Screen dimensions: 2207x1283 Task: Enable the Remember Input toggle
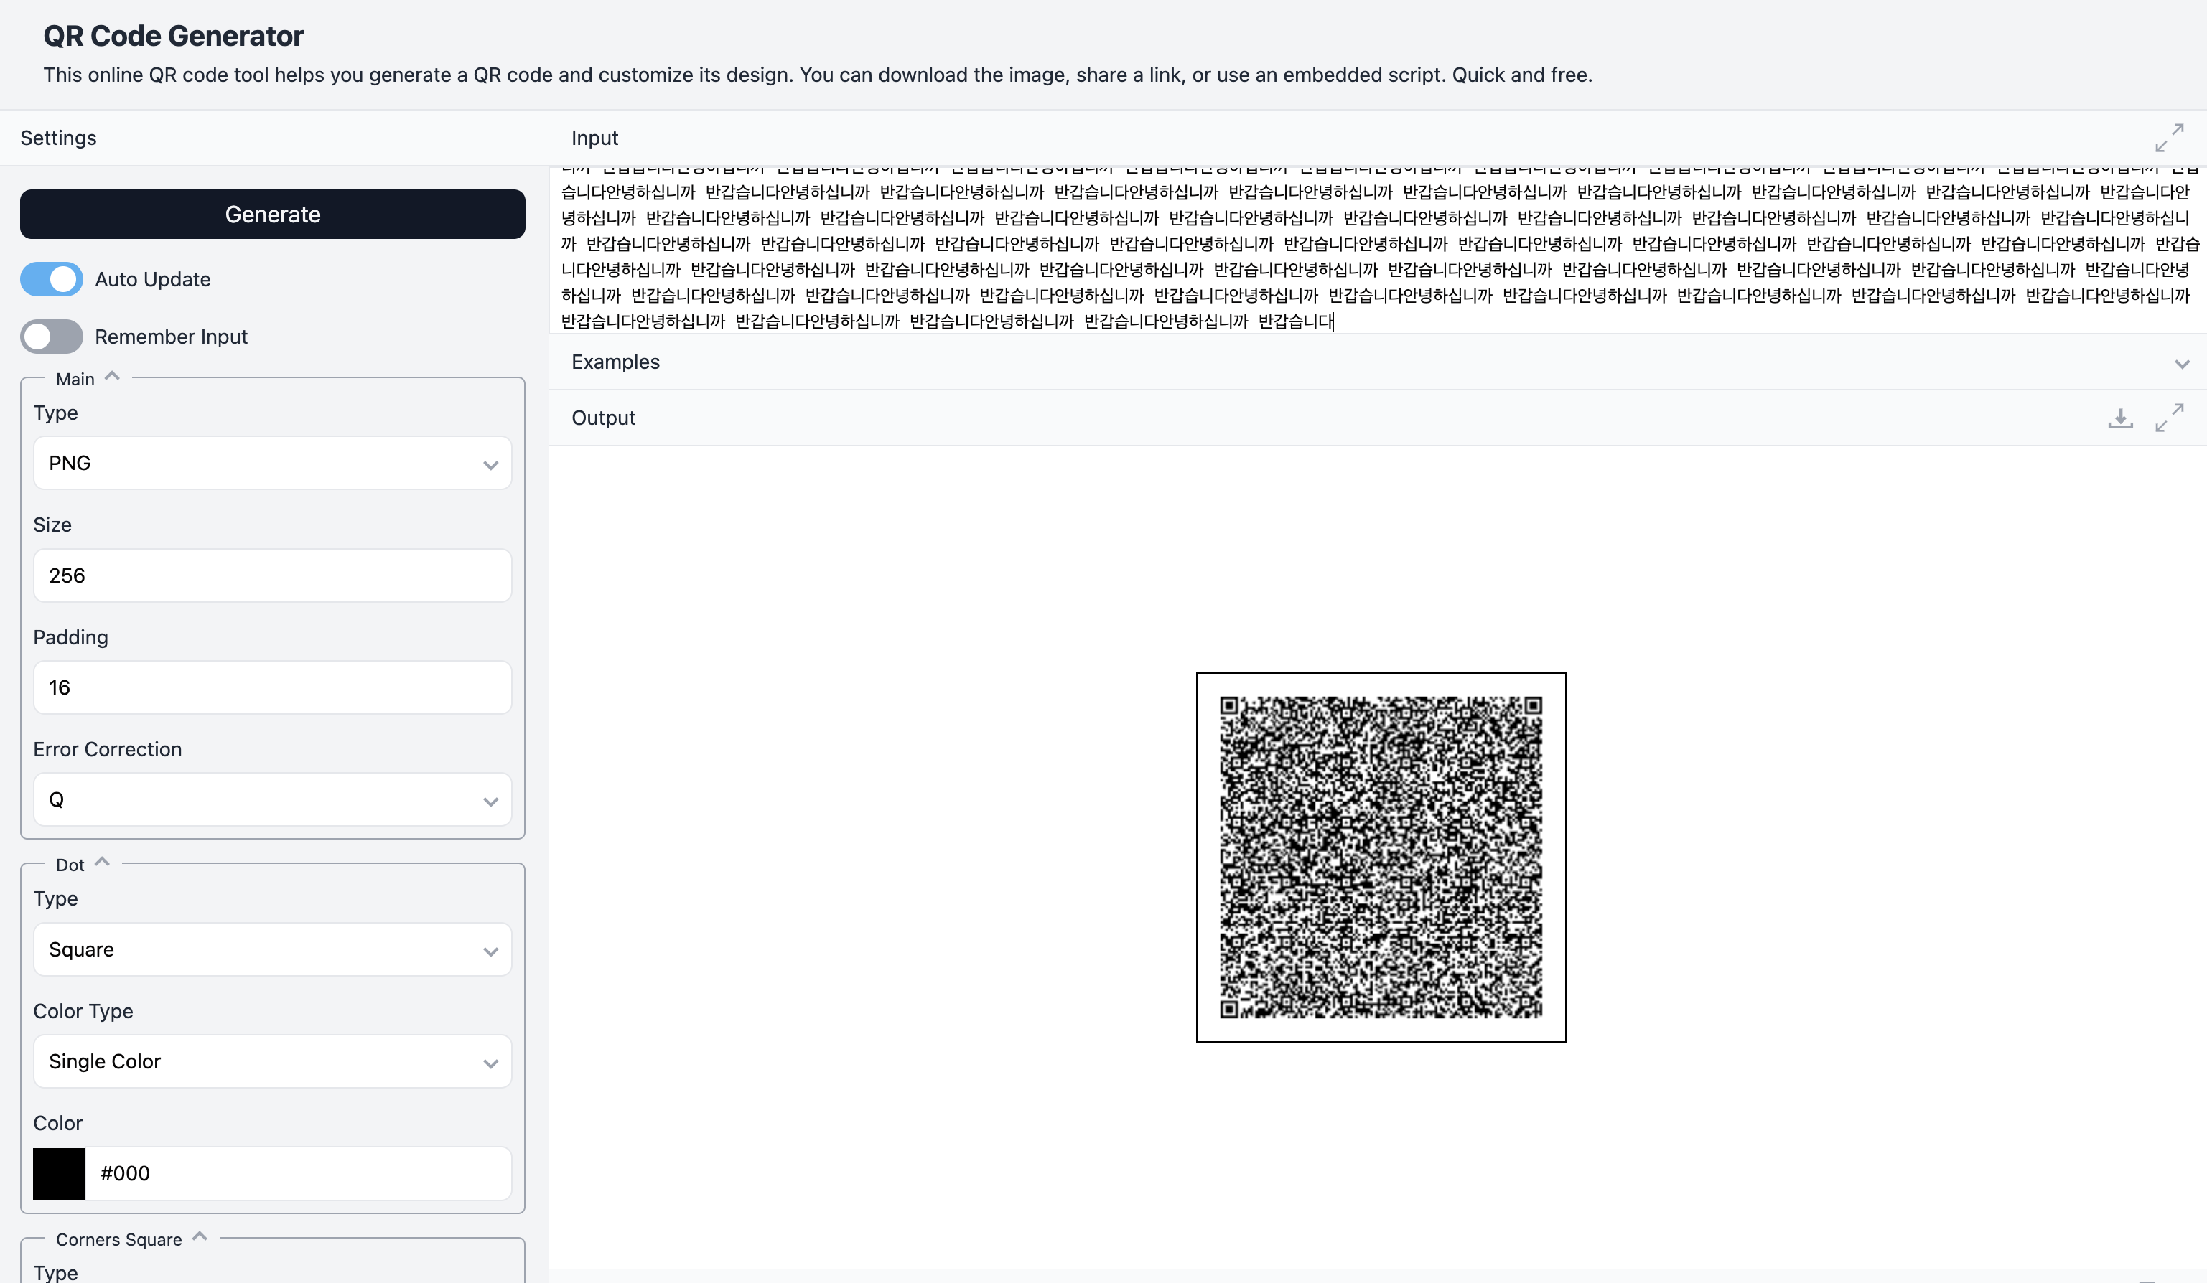[x=52, y=337]
